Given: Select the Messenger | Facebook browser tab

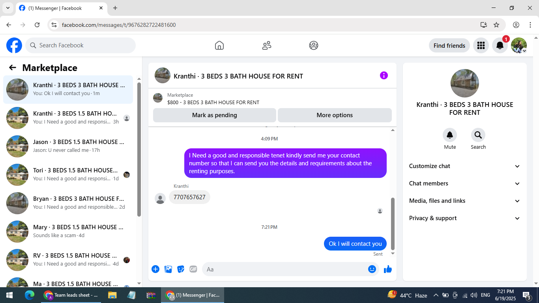Looking at the screenshot, I should tap(62, 8).
